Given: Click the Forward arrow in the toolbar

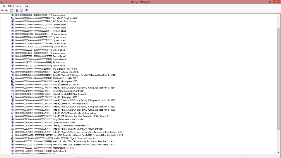Looking at the screenshot, I should coord(6,10).
